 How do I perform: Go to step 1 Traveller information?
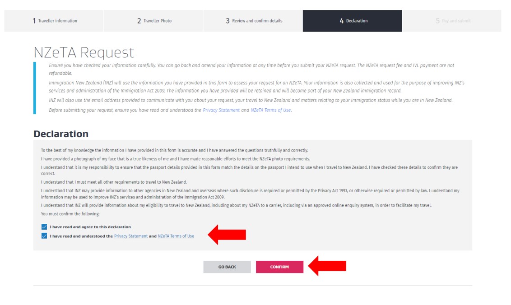[54, 21]
